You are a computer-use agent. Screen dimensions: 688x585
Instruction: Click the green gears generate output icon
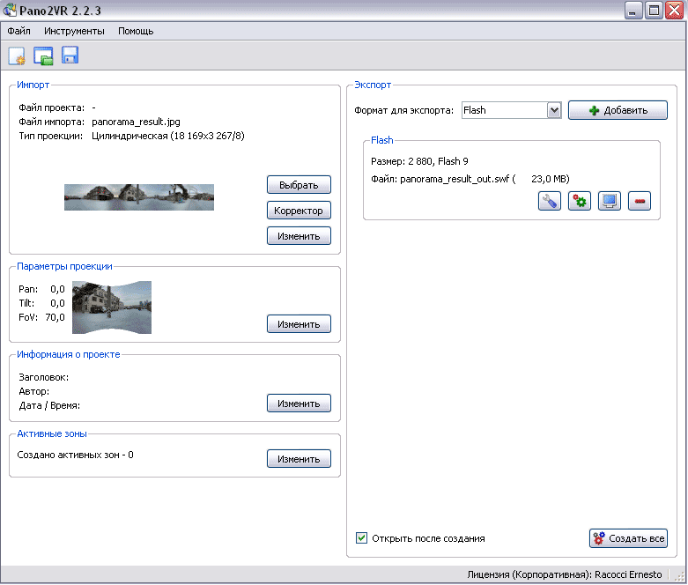[x=580, y=201]
